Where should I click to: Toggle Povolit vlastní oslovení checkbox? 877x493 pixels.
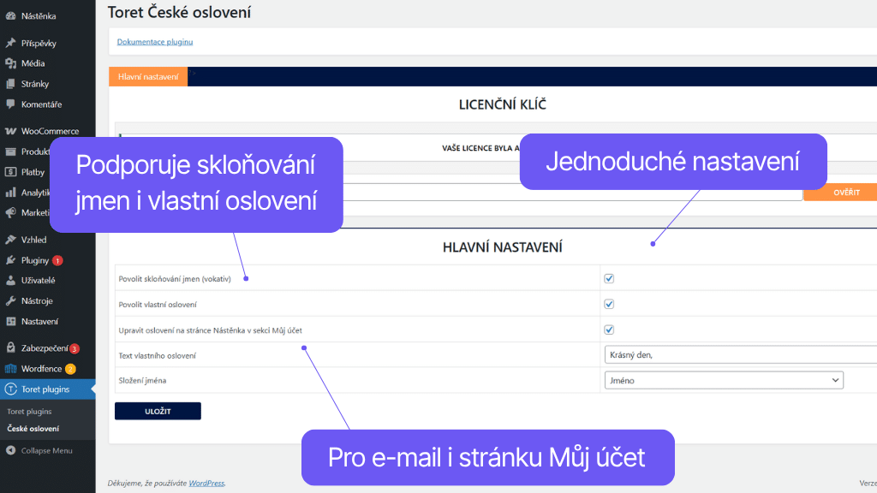tap(609, 304)
